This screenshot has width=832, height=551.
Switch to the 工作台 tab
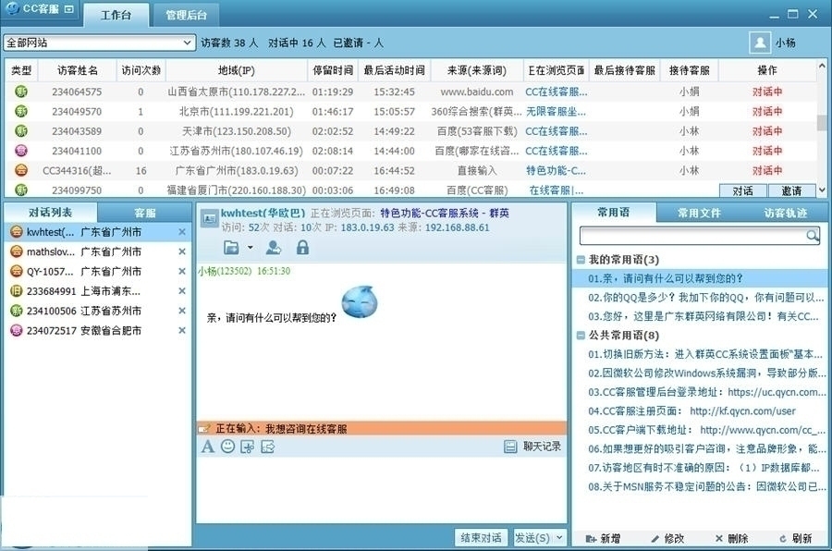point(116,15)
